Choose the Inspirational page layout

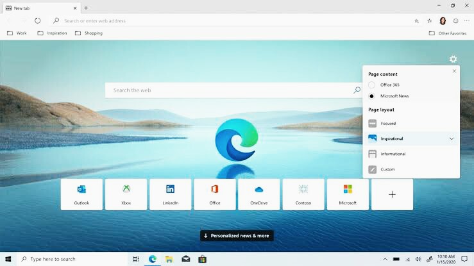pyautogui.click(x=411, y=138)
